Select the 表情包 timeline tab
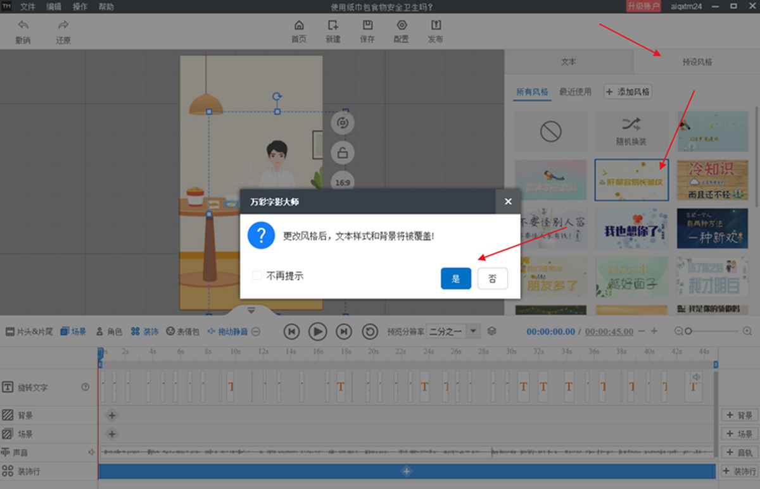The height and width of the screenshot is (489, 760). (x=183, y=331)
